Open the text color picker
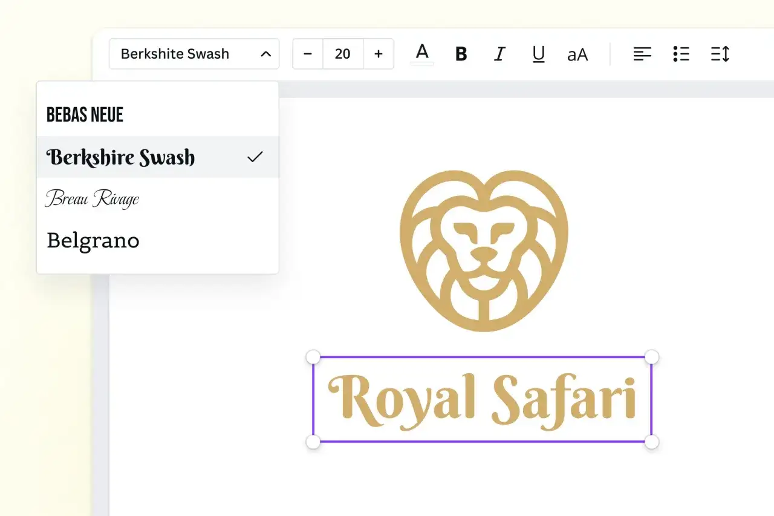Screen dimensions: 774x516 click(422, 53)
